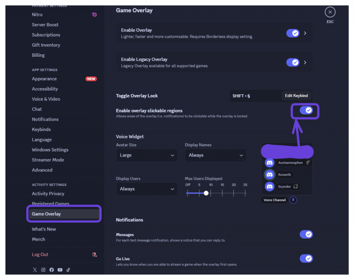
Task: Open the Display Names dropdown
Action: coord(216,155)
